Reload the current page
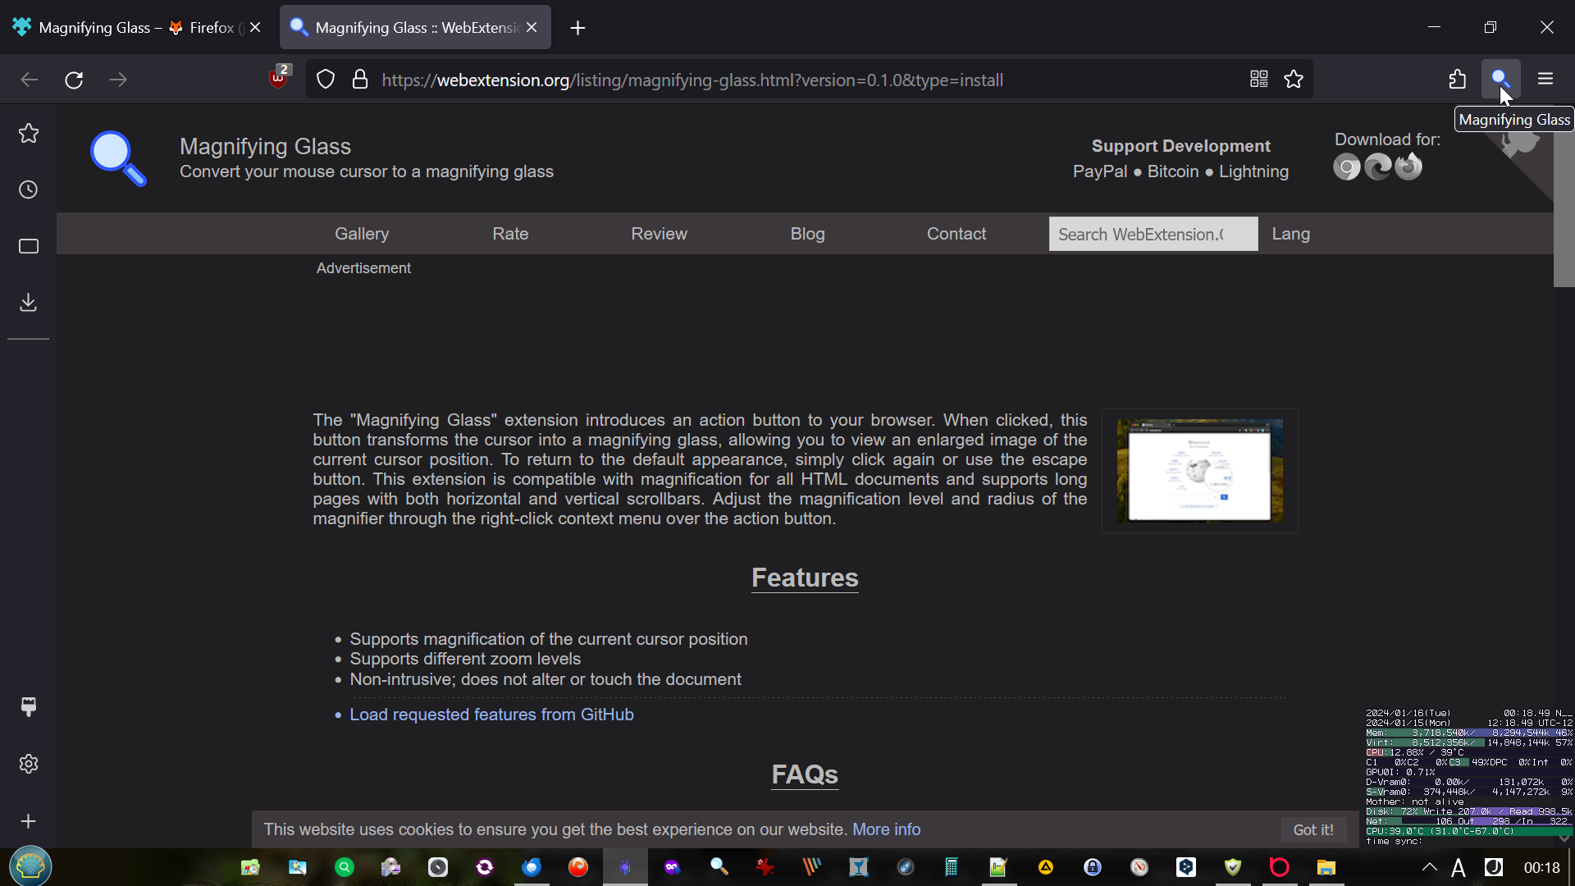The image size is (1575, 886). click(74, 80)
